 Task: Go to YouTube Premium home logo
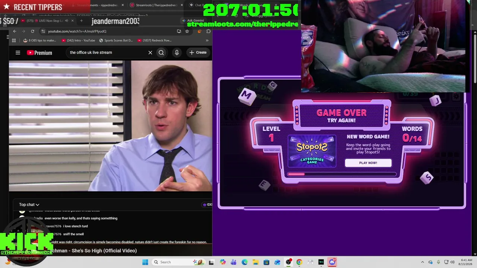pos(40,52)
